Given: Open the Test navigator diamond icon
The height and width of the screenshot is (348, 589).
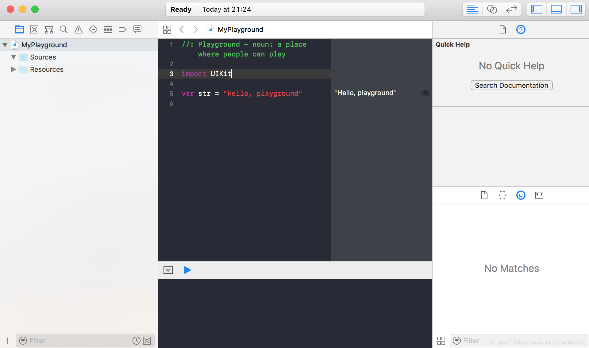Looking at the screenshot, I should pyautogui.click(x=93, y=29).
